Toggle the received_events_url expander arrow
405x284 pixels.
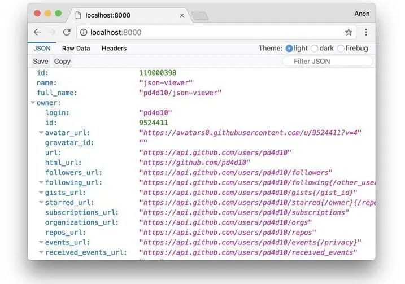pyautogui.click(x=41, y=252)
